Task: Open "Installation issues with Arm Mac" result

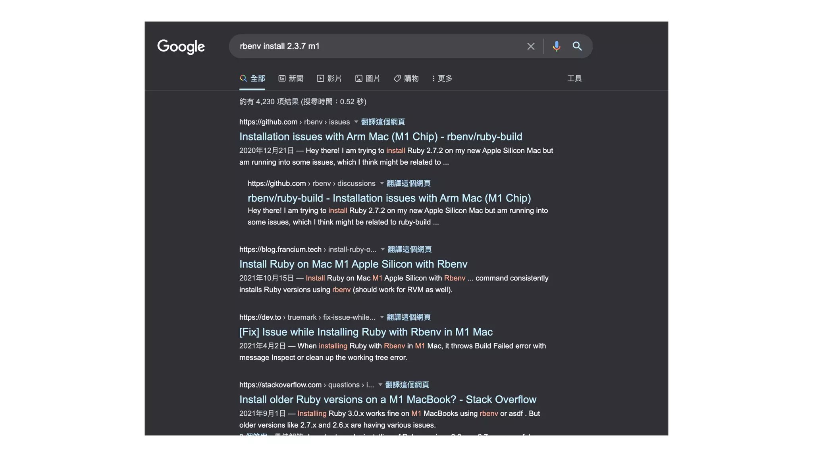Action: 380,136
